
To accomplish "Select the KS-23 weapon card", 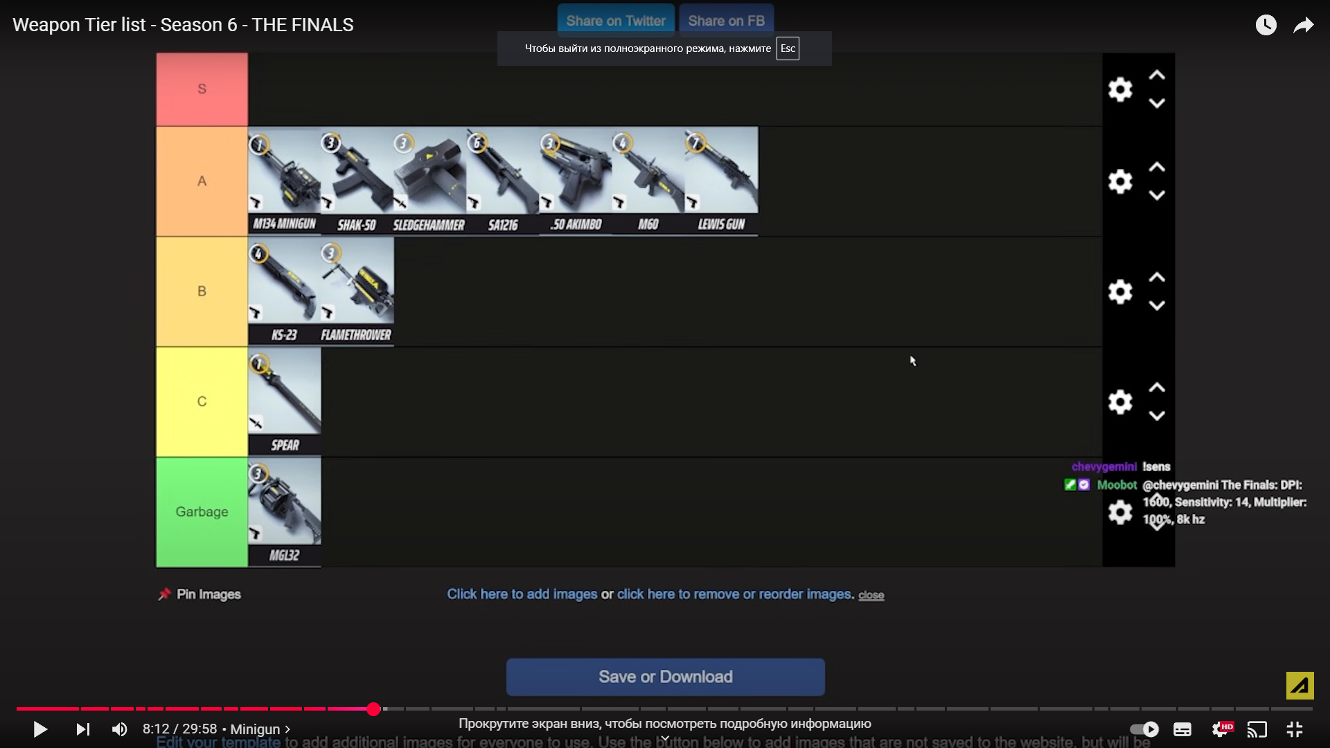I will point(285,292).
